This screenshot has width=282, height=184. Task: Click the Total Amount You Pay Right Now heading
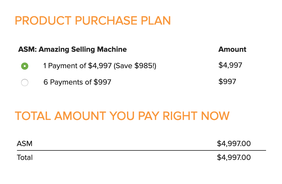click(x=122, y=116)
